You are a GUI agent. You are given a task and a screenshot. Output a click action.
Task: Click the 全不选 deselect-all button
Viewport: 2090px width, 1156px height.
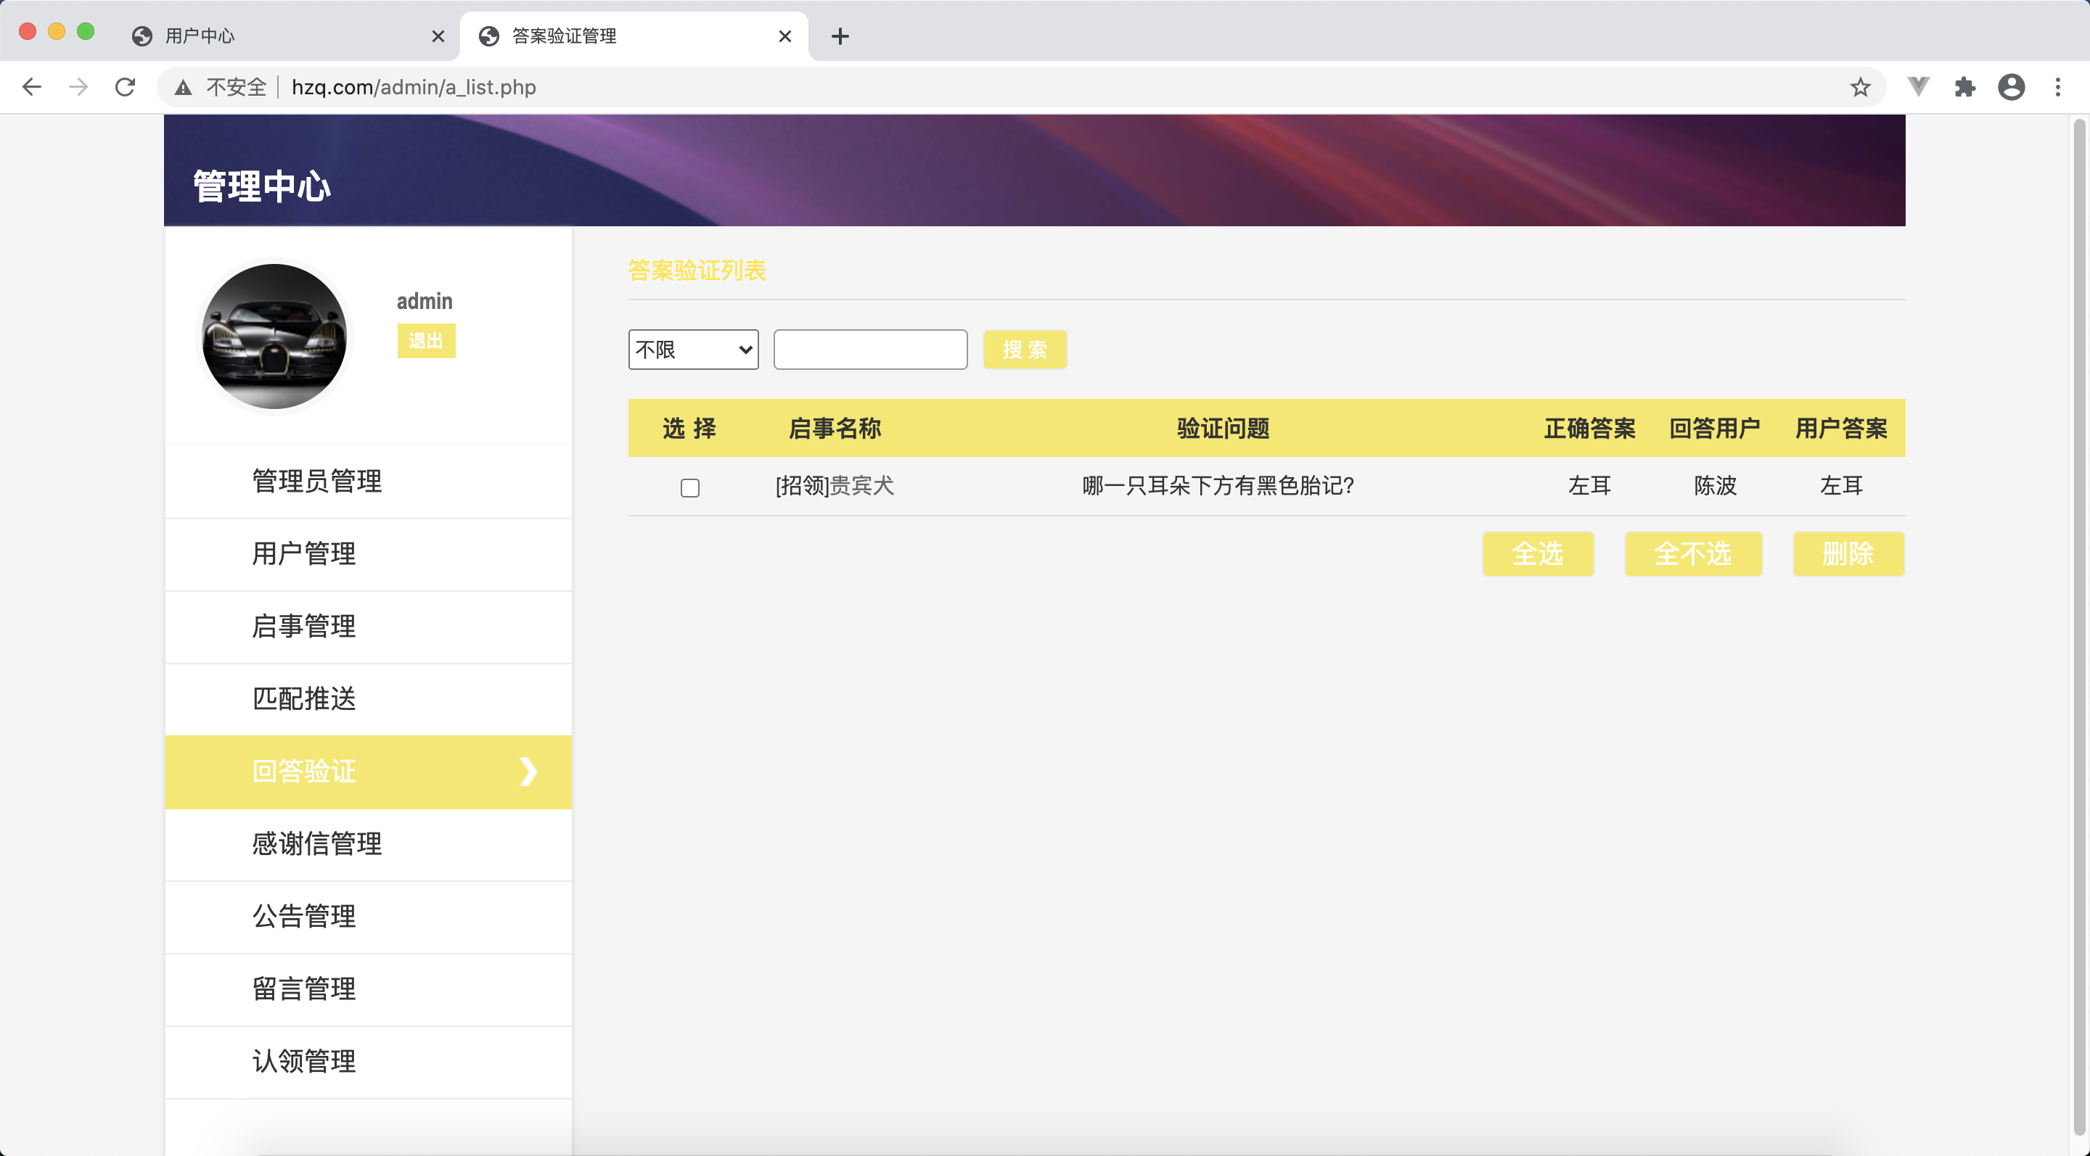pos(1692,553)
